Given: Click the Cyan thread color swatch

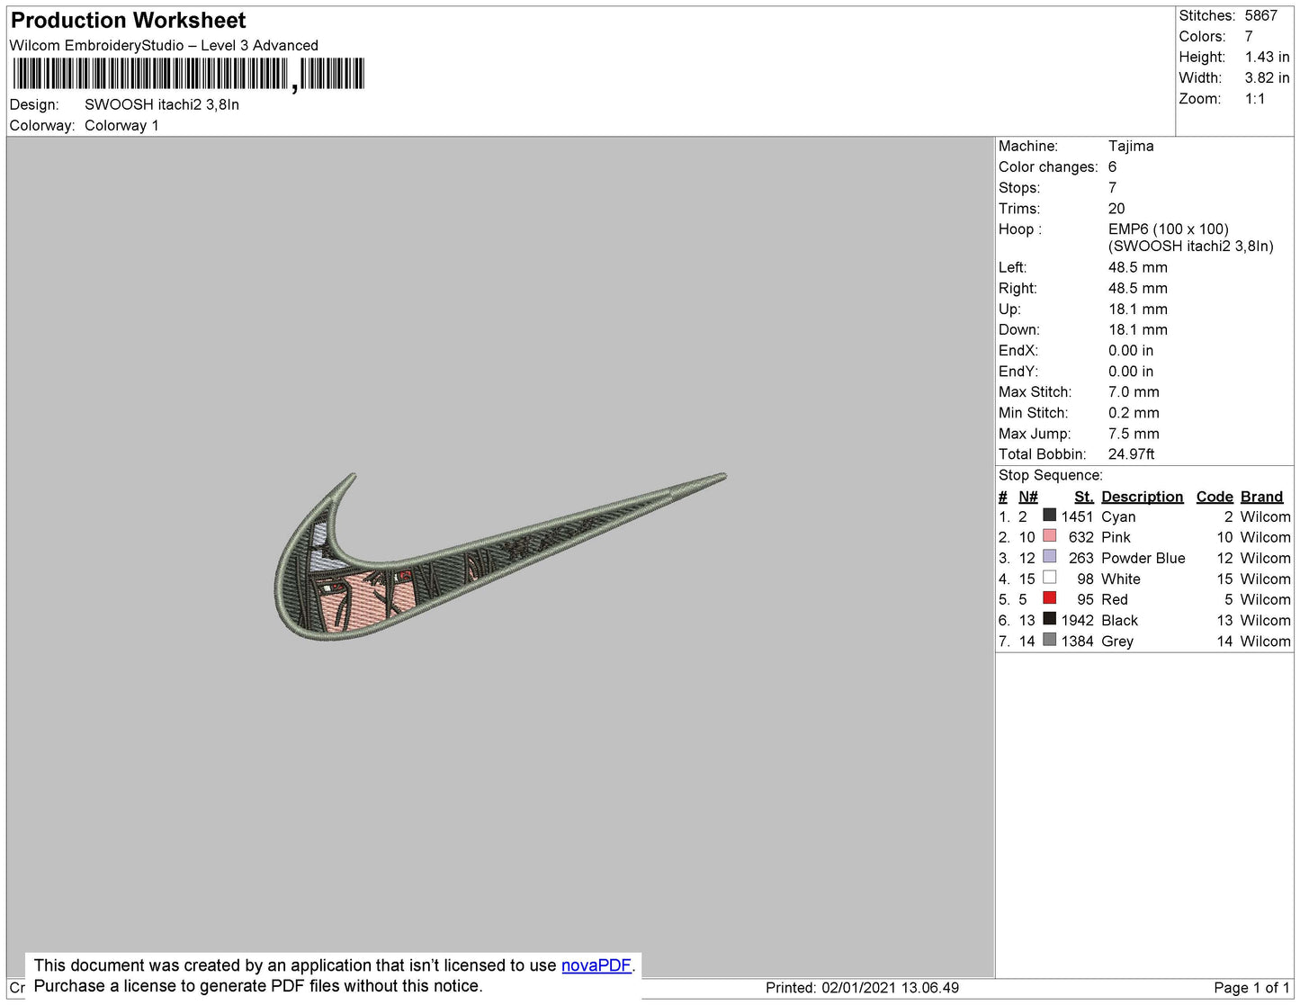Looking at the screenshot, I should [x=1049, y=516].
